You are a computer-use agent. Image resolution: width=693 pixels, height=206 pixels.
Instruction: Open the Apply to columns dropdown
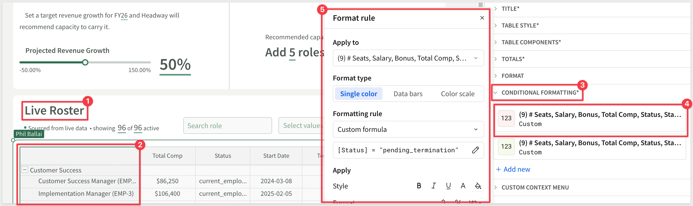coord(408,58)
